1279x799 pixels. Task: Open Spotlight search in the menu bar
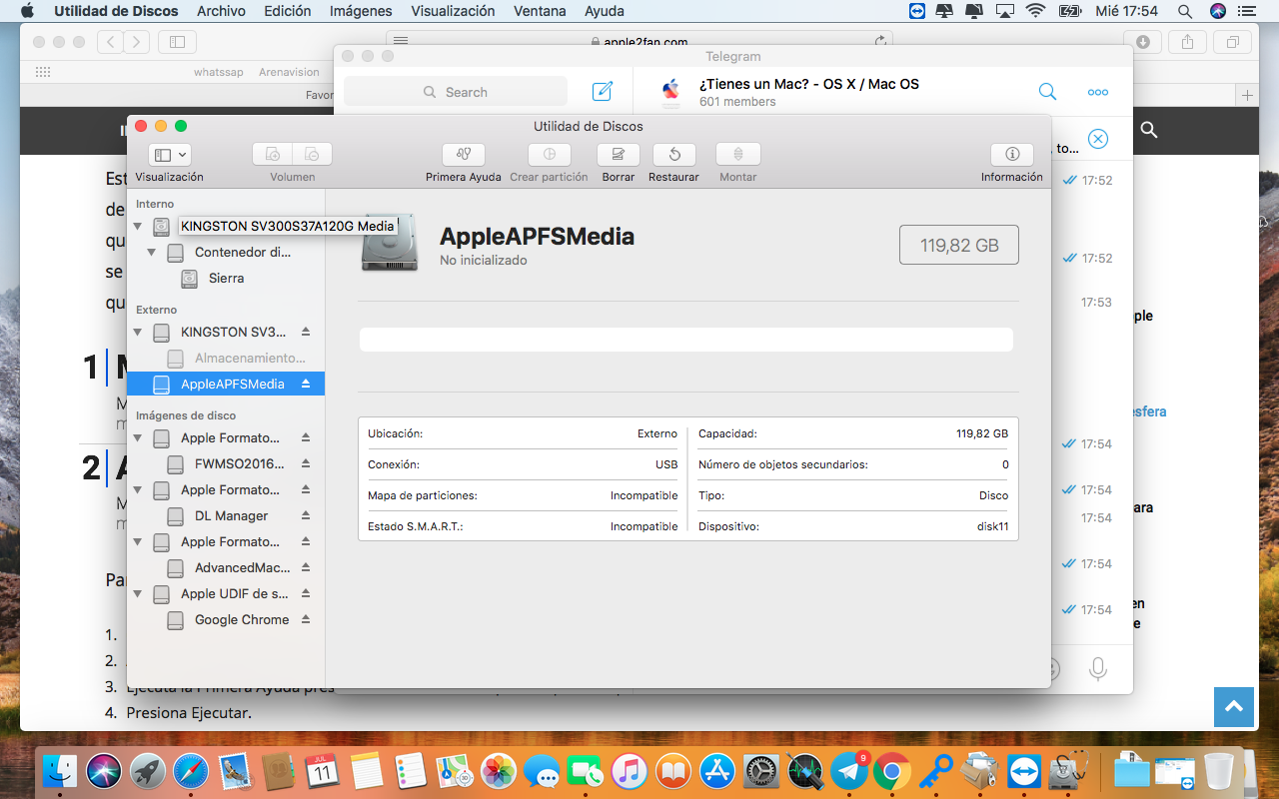click(1185, 11)
